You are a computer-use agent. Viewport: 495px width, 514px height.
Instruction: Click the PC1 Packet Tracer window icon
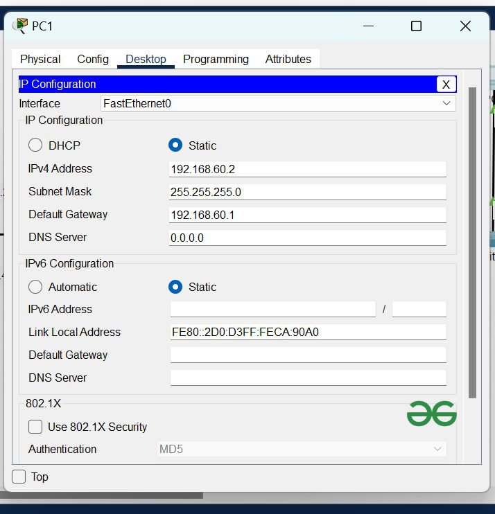20,26
